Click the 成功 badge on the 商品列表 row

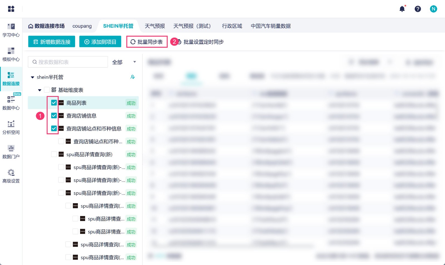(x=131, y=103)
